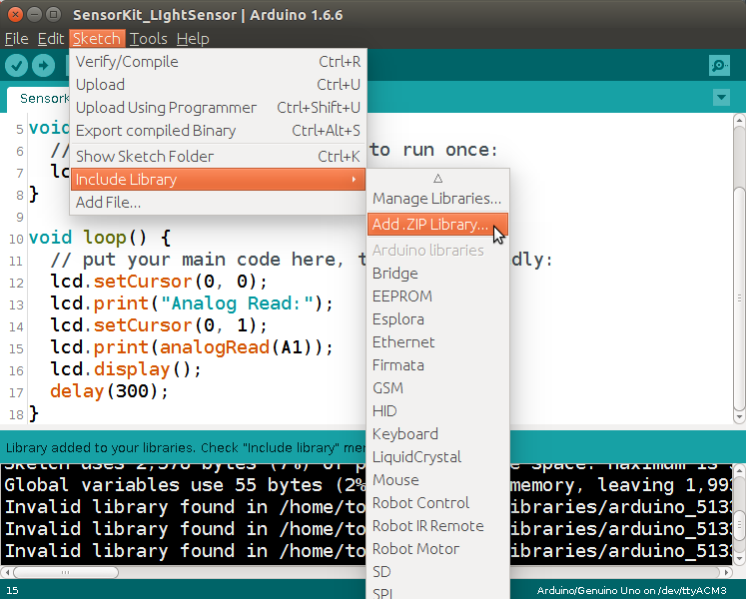Open the File menu
This screenshot has width=746, height=599.
(x=17, y=39)
